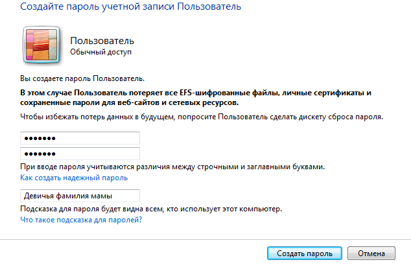Click the Пользователь account picture
This screenshot has width=411, height=271.
(41, 45)
